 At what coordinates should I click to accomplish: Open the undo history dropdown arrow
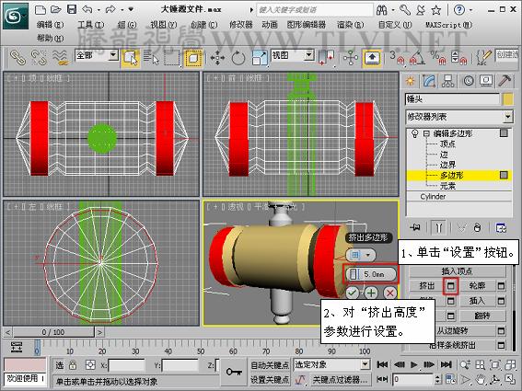pyautogui.click(x=99, y=10)
